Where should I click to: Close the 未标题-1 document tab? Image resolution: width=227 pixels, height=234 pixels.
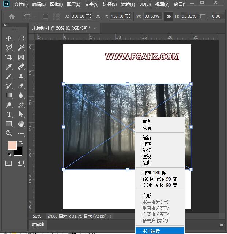[95, 28]
